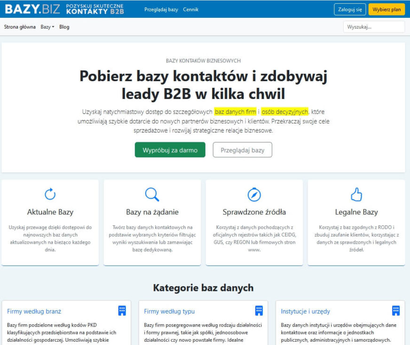
Task: Open the Firmy według branż link
Action: [34, 311]
